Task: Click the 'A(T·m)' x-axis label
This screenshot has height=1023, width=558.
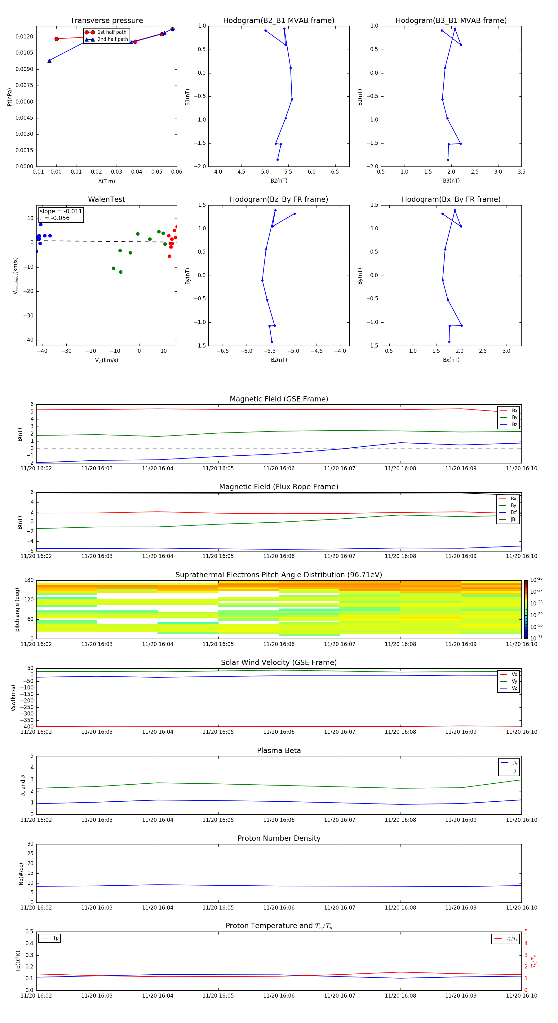Action: point(106,181)
